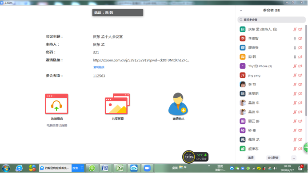Select the 佩恒 龙 participant name
Image resolution: width=308 pixels, height=173 pixels.
click(254, 139)
